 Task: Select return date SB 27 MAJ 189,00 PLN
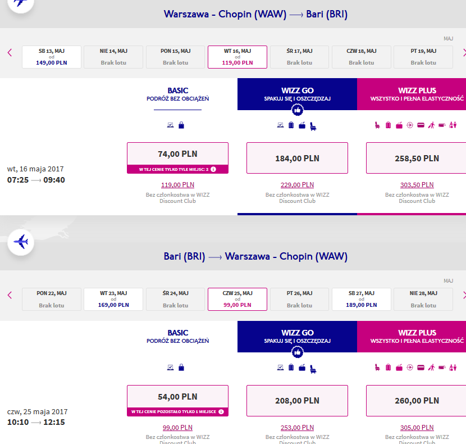(362, 299)
